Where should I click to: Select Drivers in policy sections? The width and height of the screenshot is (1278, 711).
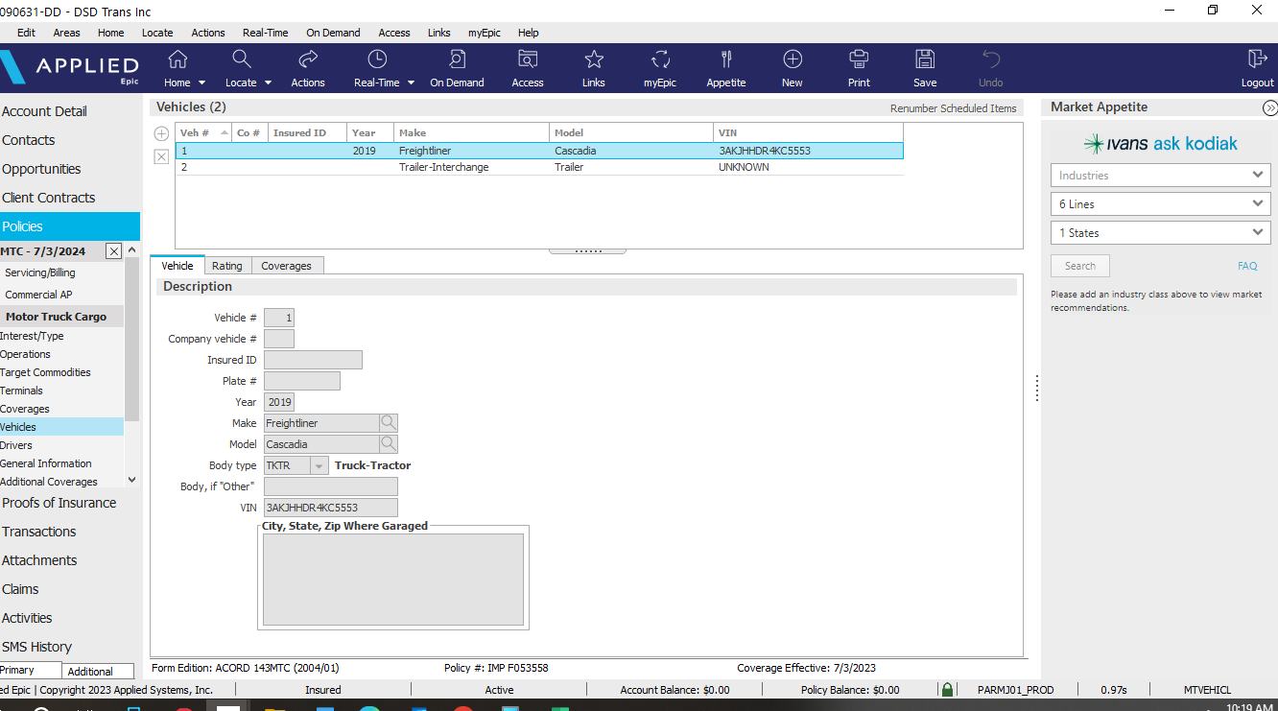pos(16,445)
